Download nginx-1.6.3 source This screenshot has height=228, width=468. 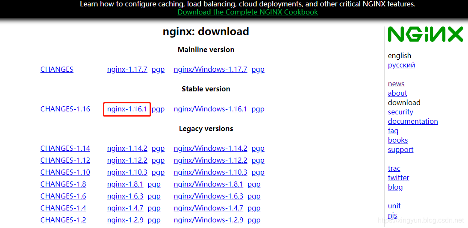(125, 196)
